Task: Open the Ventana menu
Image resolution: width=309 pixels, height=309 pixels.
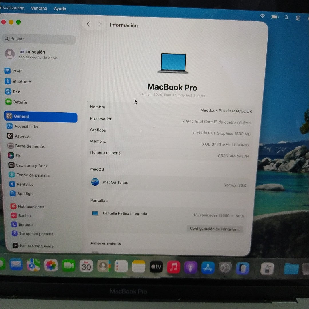Action: (39, 8)
